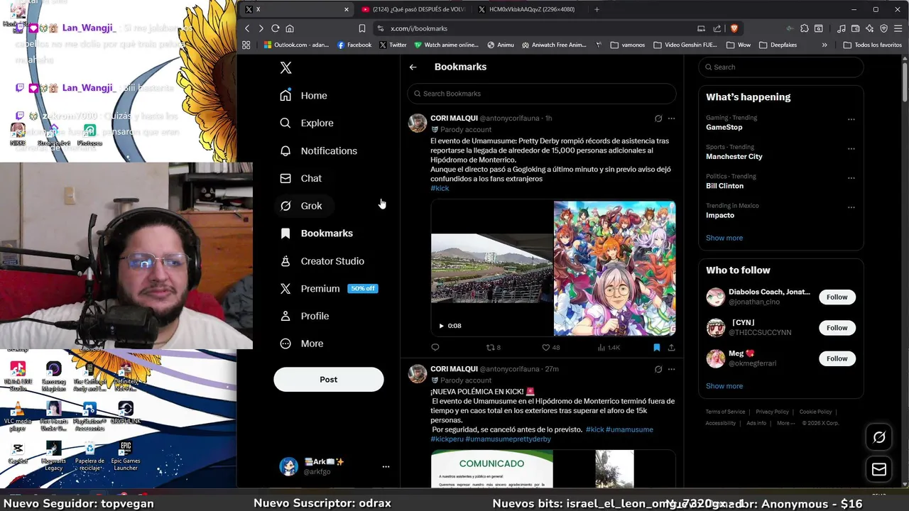Click the X Search field at top right

(x=780, y=67)
